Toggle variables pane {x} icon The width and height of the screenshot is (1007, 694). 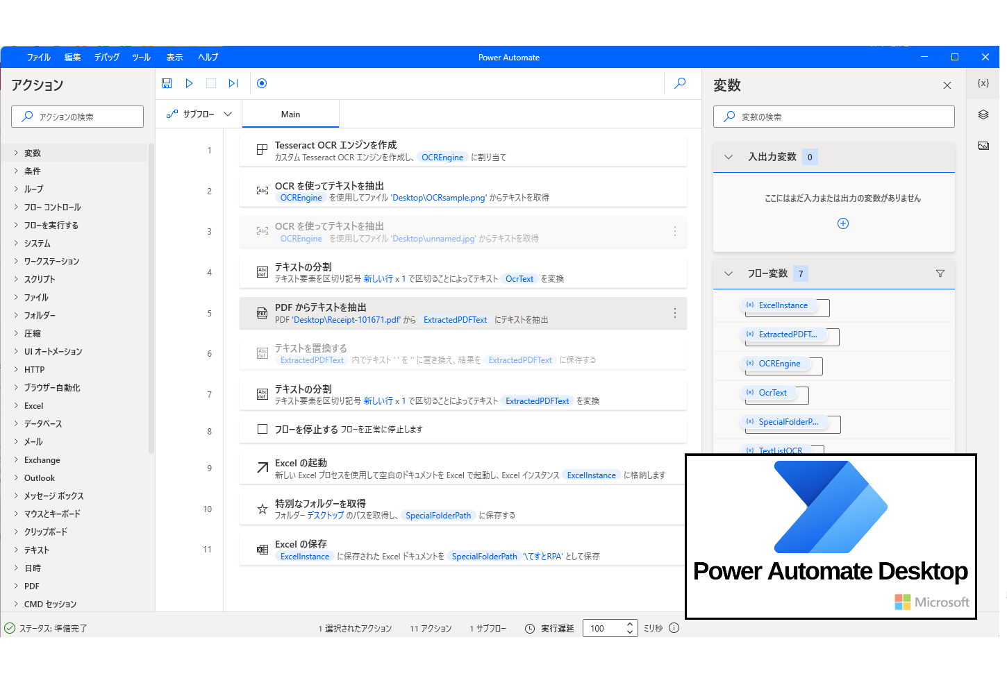click(983, 83)
